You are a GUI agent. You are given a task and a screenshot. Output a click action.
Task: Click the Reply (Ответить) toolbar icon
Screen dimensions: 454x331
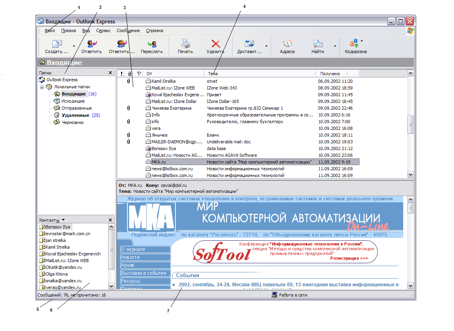pyautogui.click(x=92, y=44)
